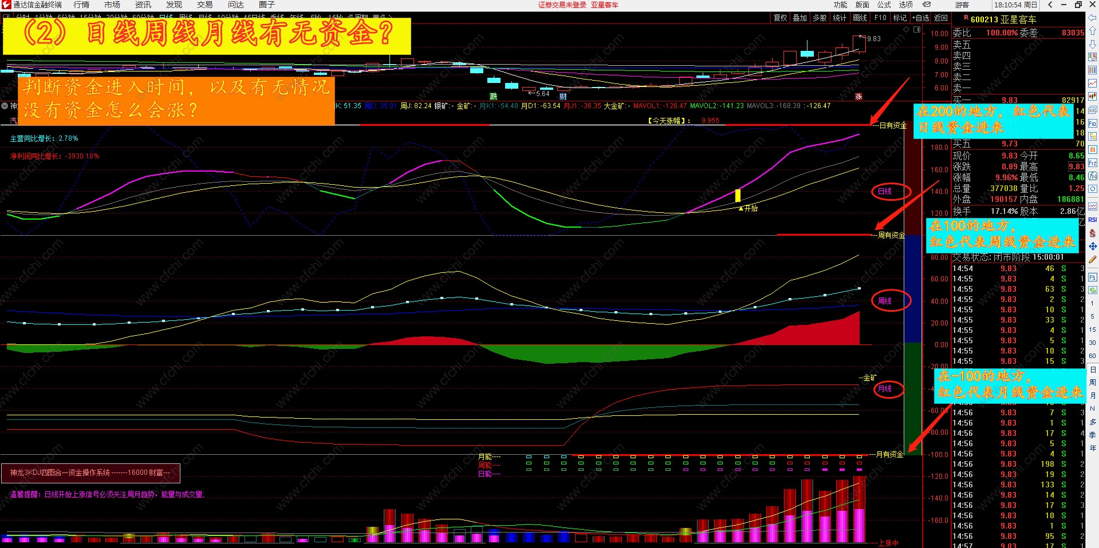This screenshot has width=1099, height=548.
Task: Click the multicolor grid table sidebar icon
Action: (x=1093, y=70)
